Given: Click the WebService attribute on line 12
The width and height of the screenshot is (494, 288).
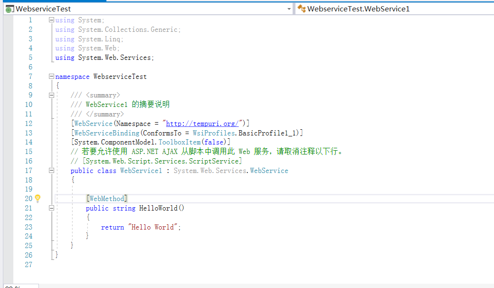Looking at the screenshot, I should pyautogui.click(x=93, y=124).
